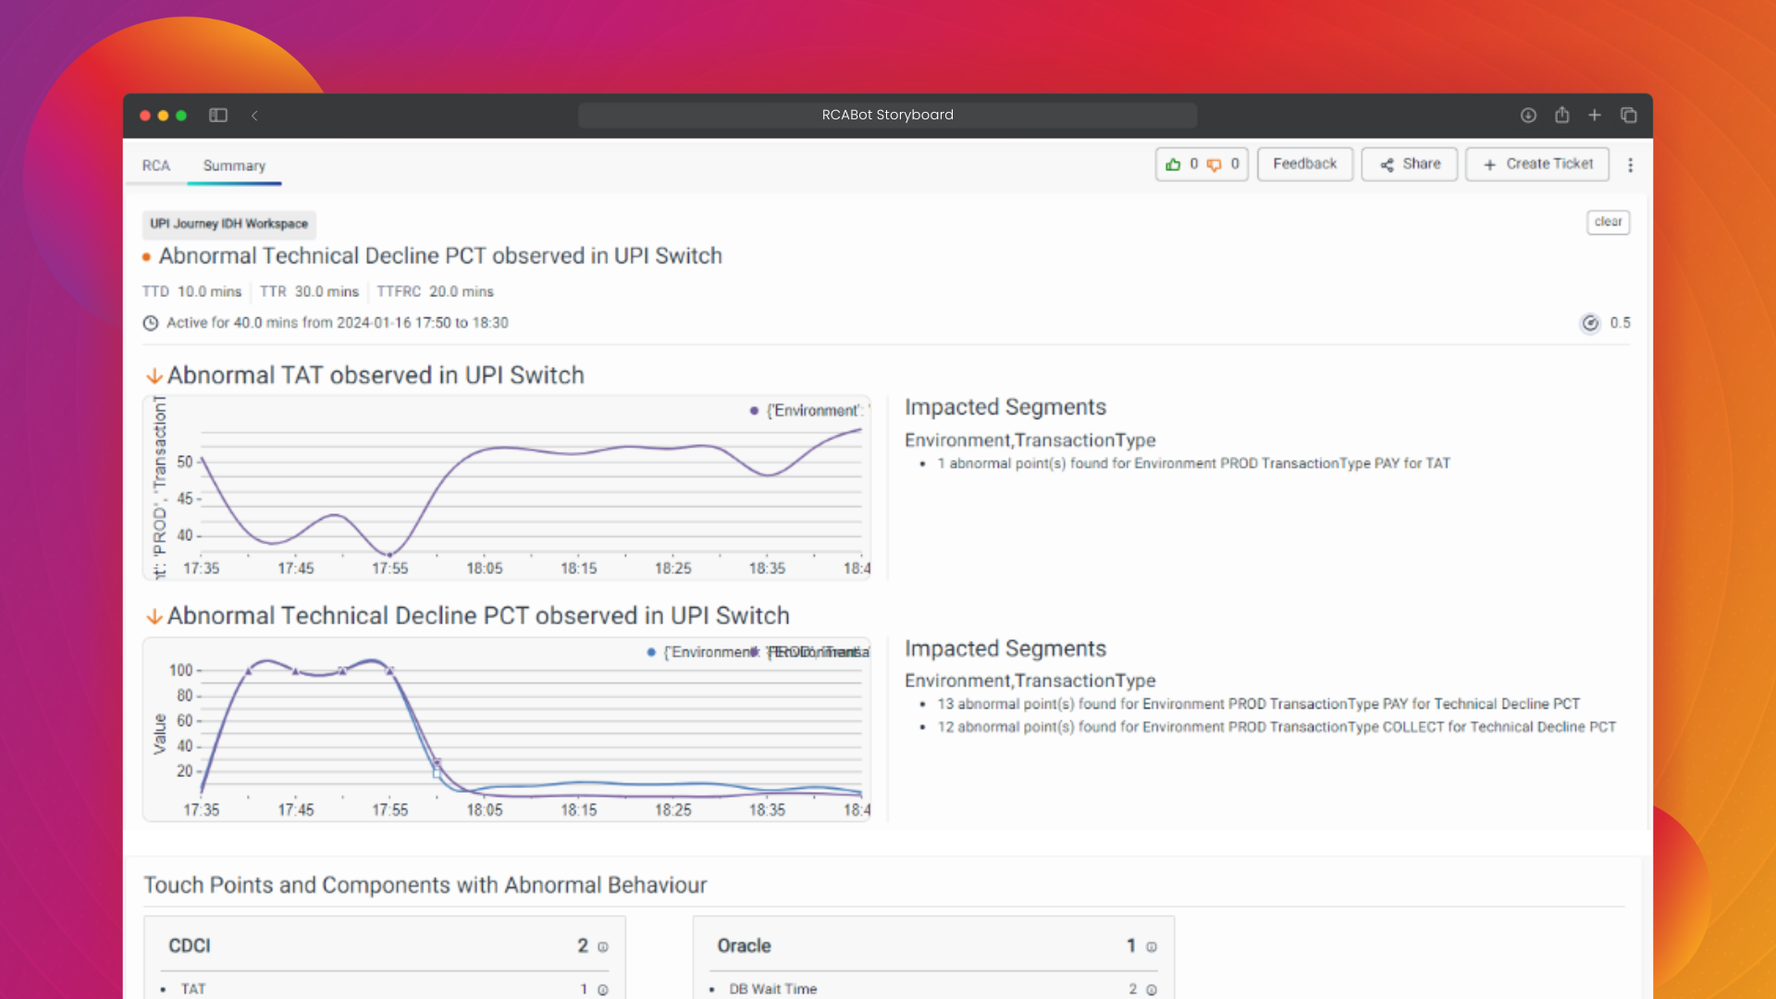
Task: Click the tab overview icon
Action: tap(1628, 116)
